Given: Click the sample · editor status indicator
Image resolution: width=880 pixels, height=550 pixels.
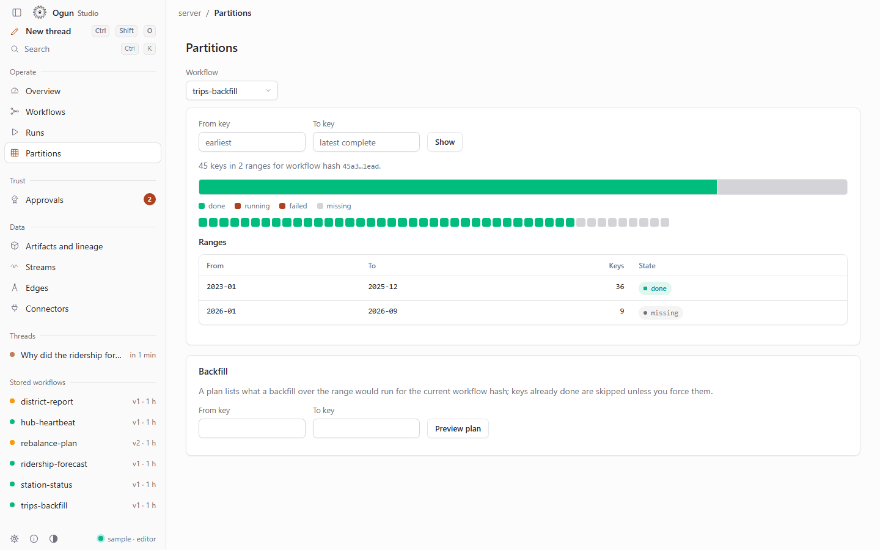Looking at the screenshot, I should [x=127, y=539].
